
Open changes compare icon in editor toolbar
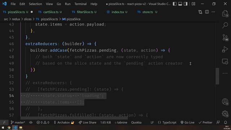(200, 12)
